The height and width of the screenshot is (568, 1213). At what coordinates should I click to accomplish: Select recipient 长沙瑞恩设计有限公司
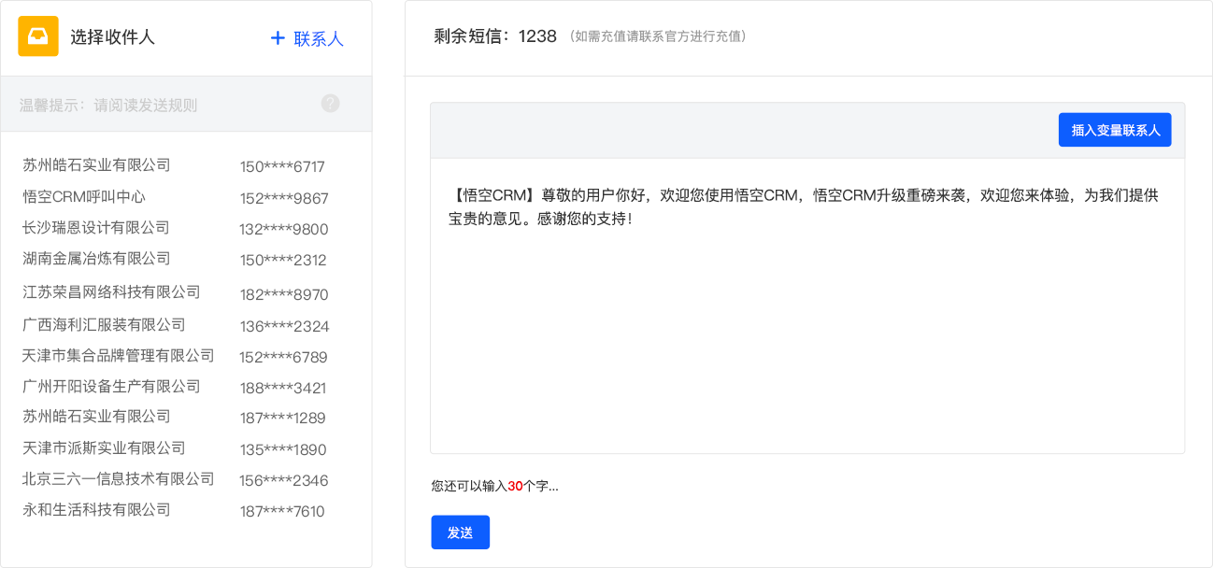[96, 228]
